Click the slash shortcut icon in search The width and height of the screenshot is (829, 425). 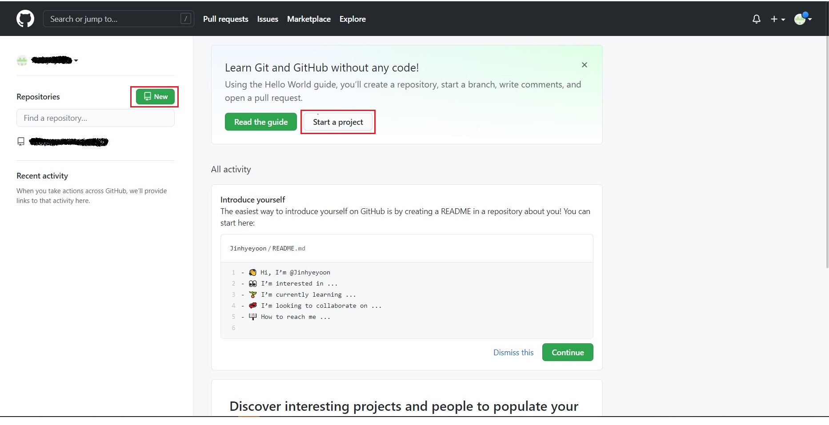pyautogui.click(x=186, y=19)
